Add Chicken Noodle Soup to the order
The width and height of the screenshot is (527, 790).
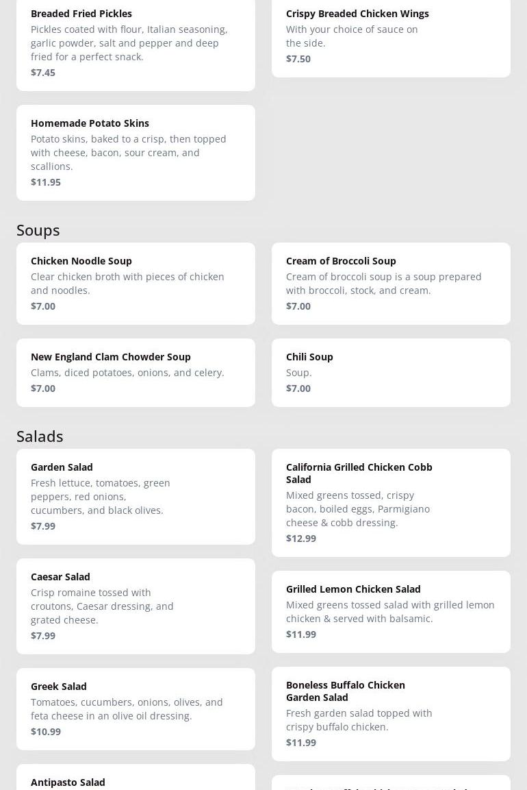pos(136,283)
